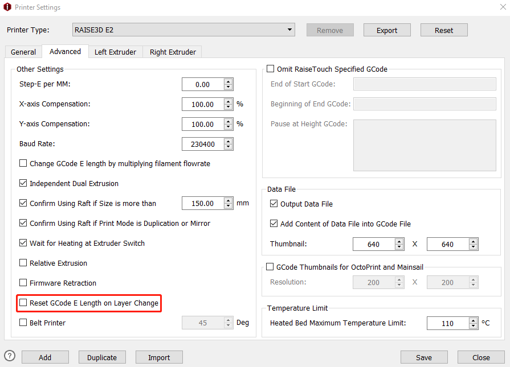510x367 pixels.
Task: Decrease Heated Bed Maximum Temperature Limit value
Action: pyautogui.click(x=474, y=326)
